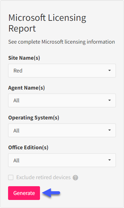Select the 'Red' value in Site Name(s)

(x=18, y=70)
